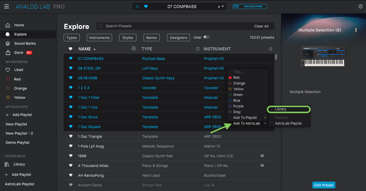Screen dimensions: 366x191
Task: Click the heart on the Ancient Gates row
Action: [71, 185]
